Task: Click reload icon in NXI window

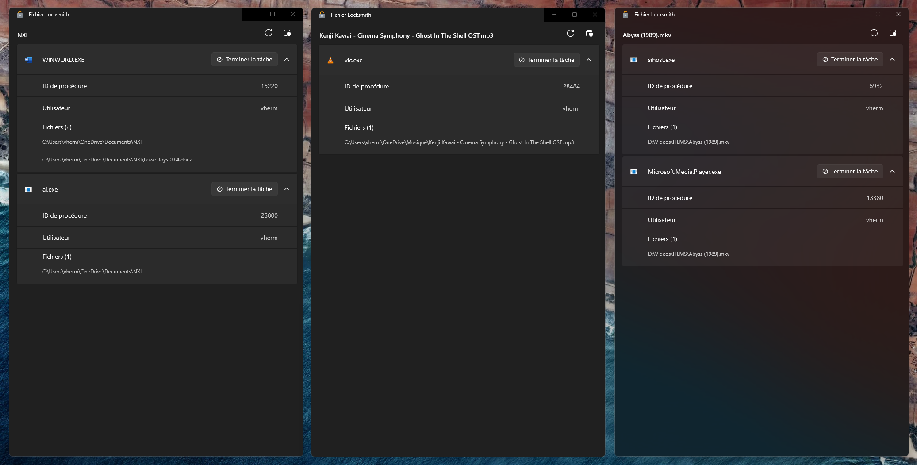Action: [x=269, y=33]
